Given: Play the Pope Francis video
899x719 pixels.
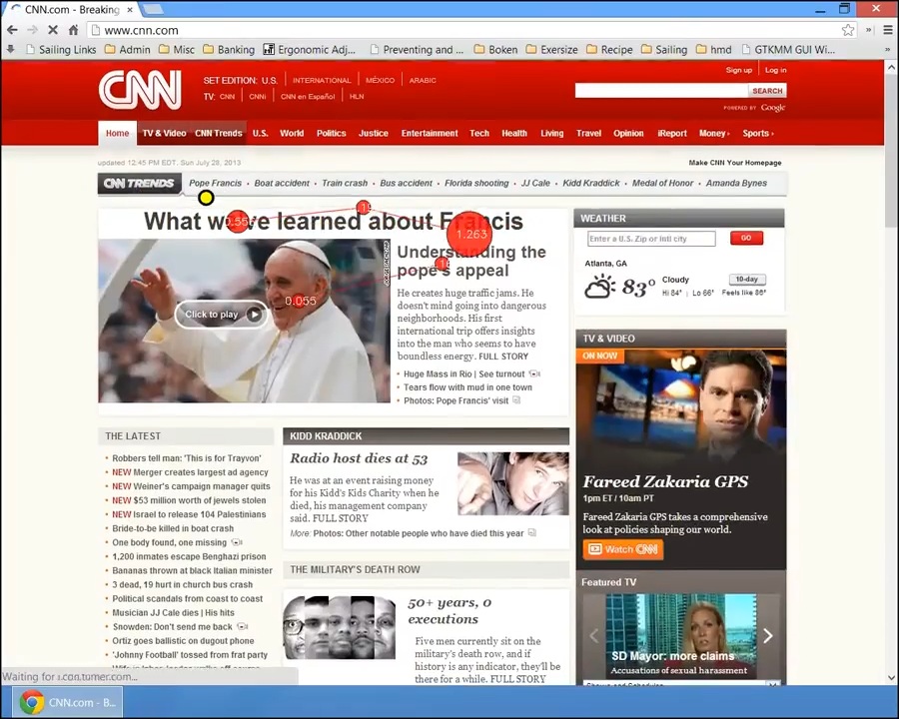Looking at the screenshot, I should 222,315.
